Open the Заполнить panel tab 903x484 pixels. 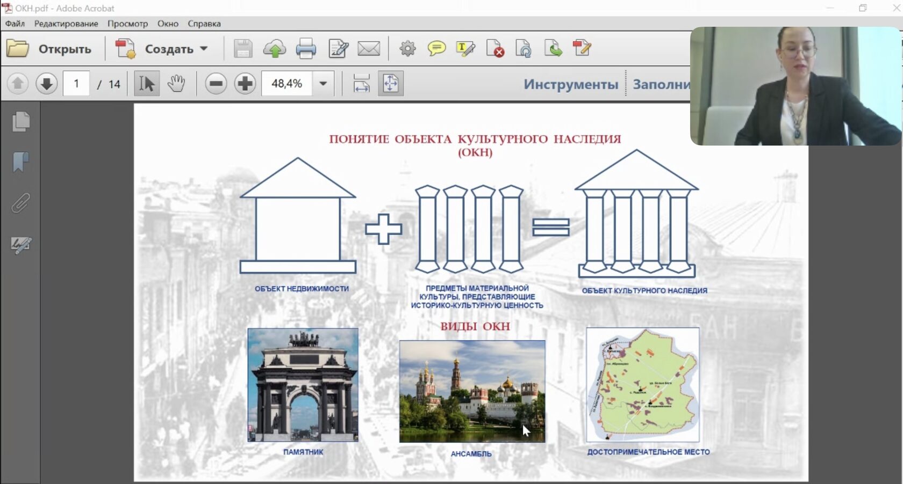coord(662,84)
